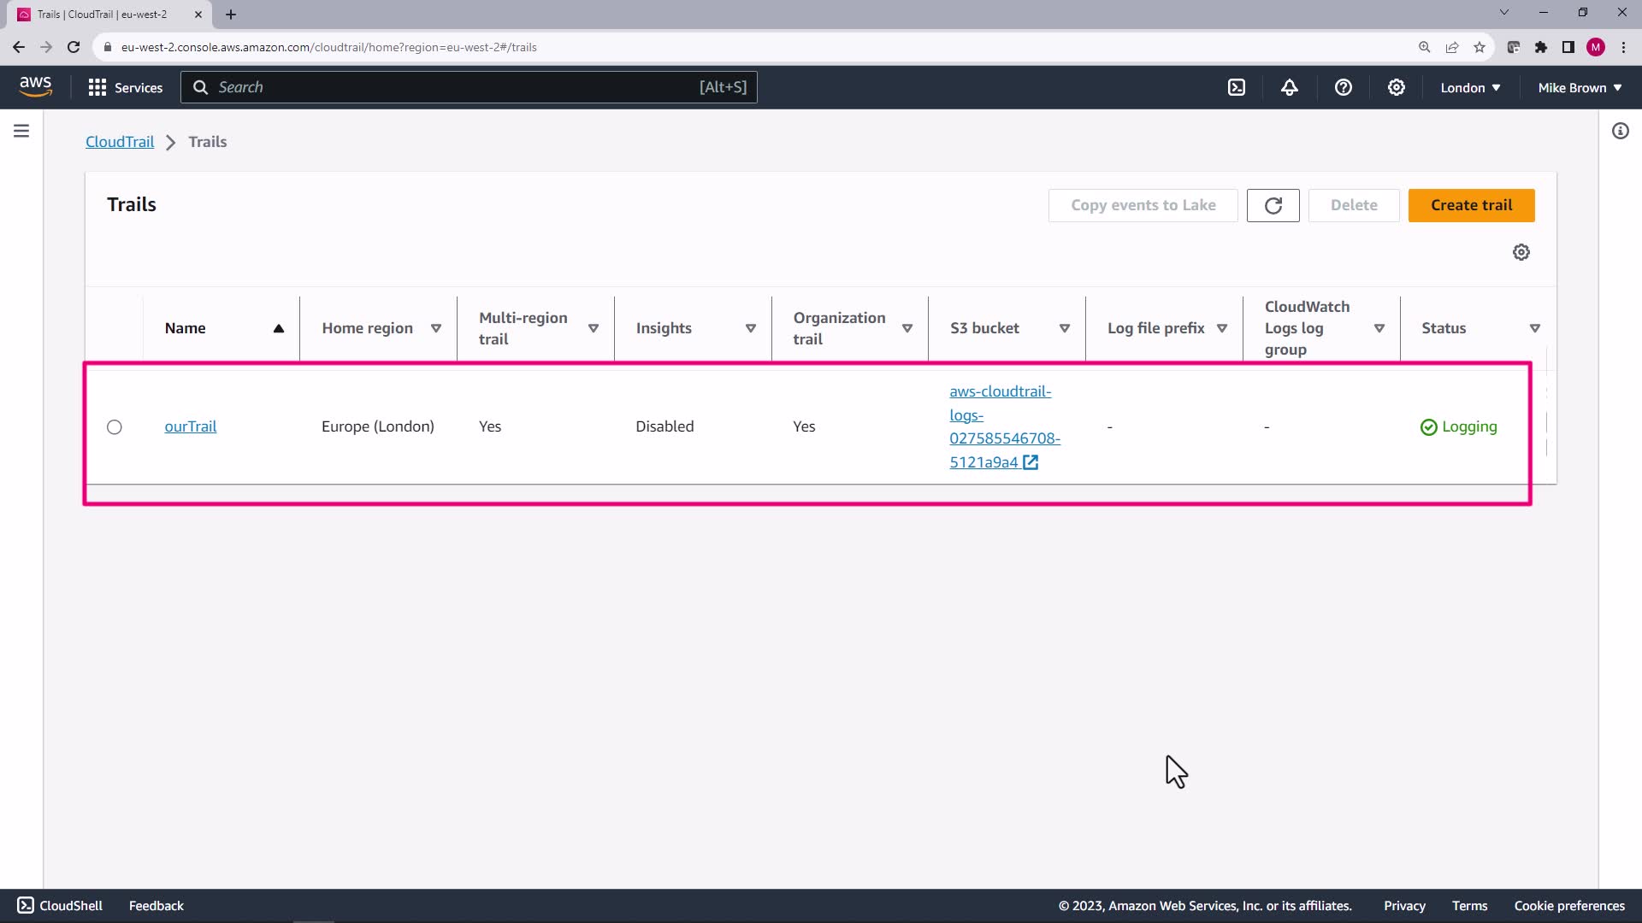Sort by the Name column arrow
Image resolution: width=1642 pixels, height=923 pixels.
[279, 328]
